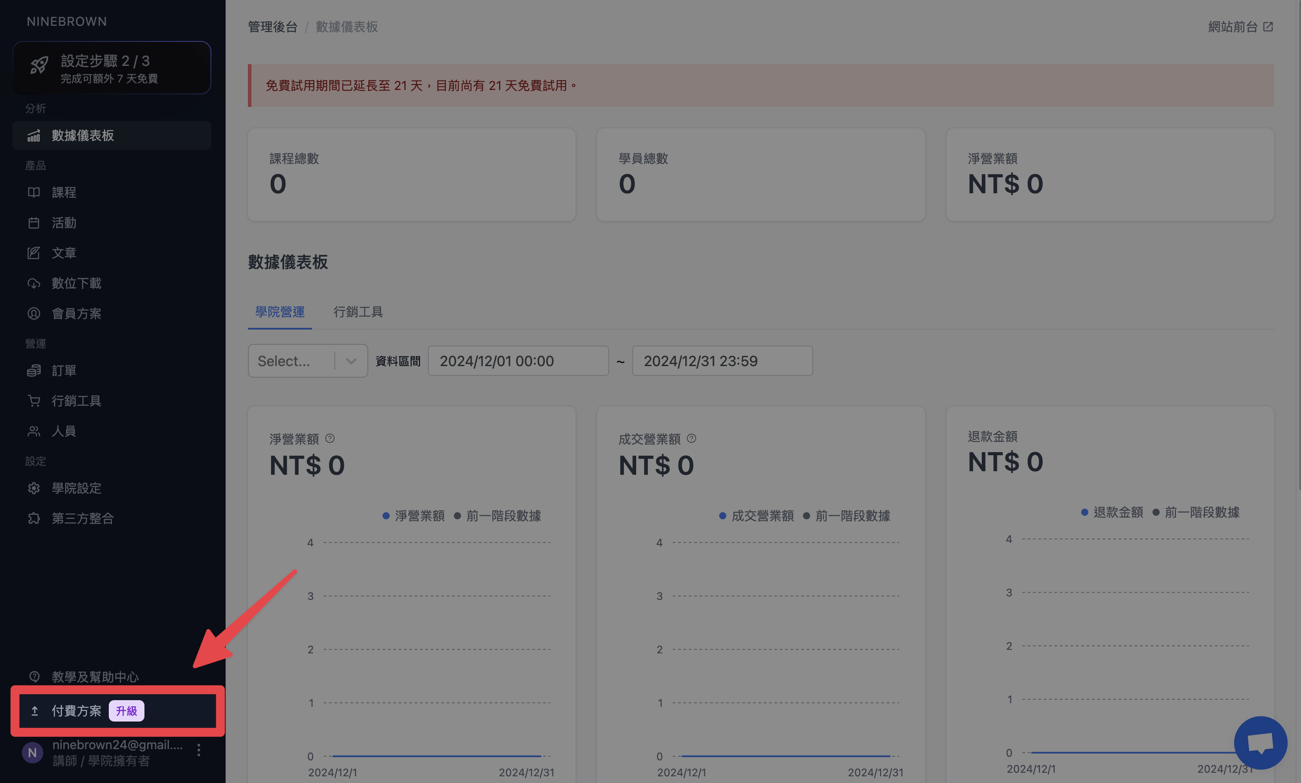Click the free trial extended notice banner
1301x783 pixels.
[x=761, y=86]
